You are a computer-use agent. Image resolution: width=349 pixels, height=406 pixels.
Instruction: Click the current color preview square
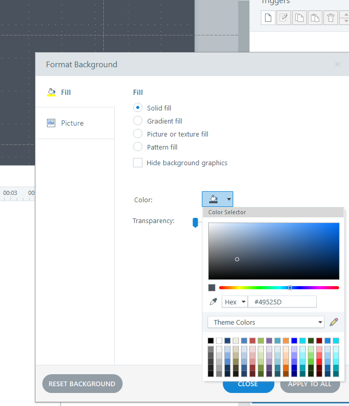212,288
